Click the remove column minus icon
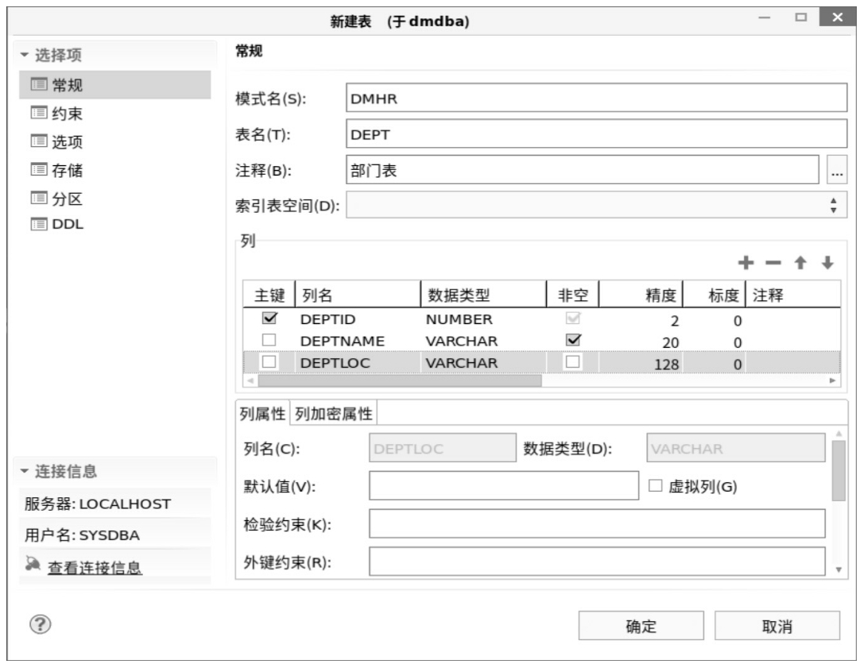Image resolution: width=860 pixels, height=664 pixels. tap(773, 263)
